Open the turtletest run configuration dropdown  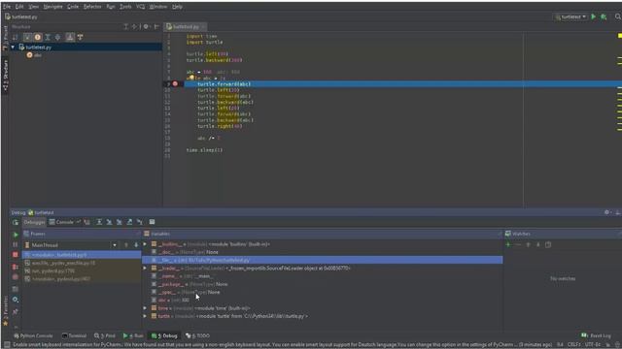pos(570,16)
